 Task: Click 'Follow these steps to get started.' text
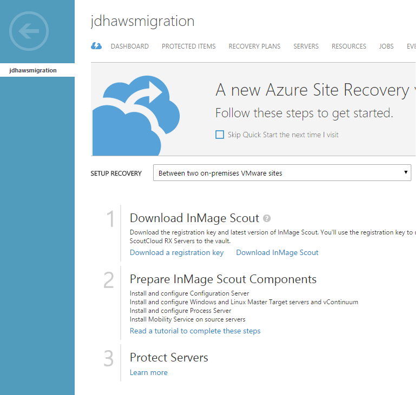click(304, 113)
